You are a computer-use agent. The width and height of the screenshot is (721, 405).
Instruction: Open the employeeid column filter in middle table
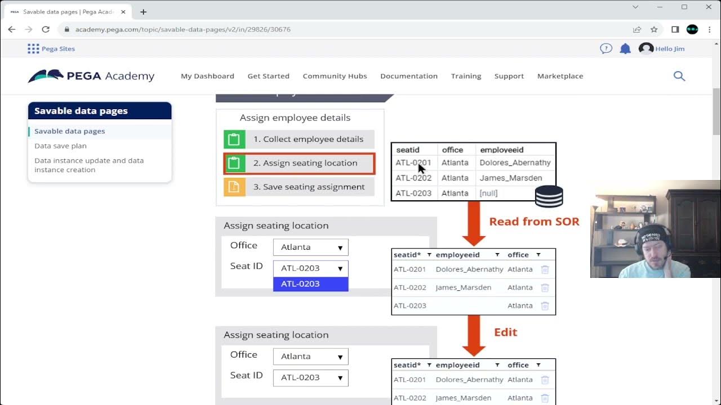point(497,255)
